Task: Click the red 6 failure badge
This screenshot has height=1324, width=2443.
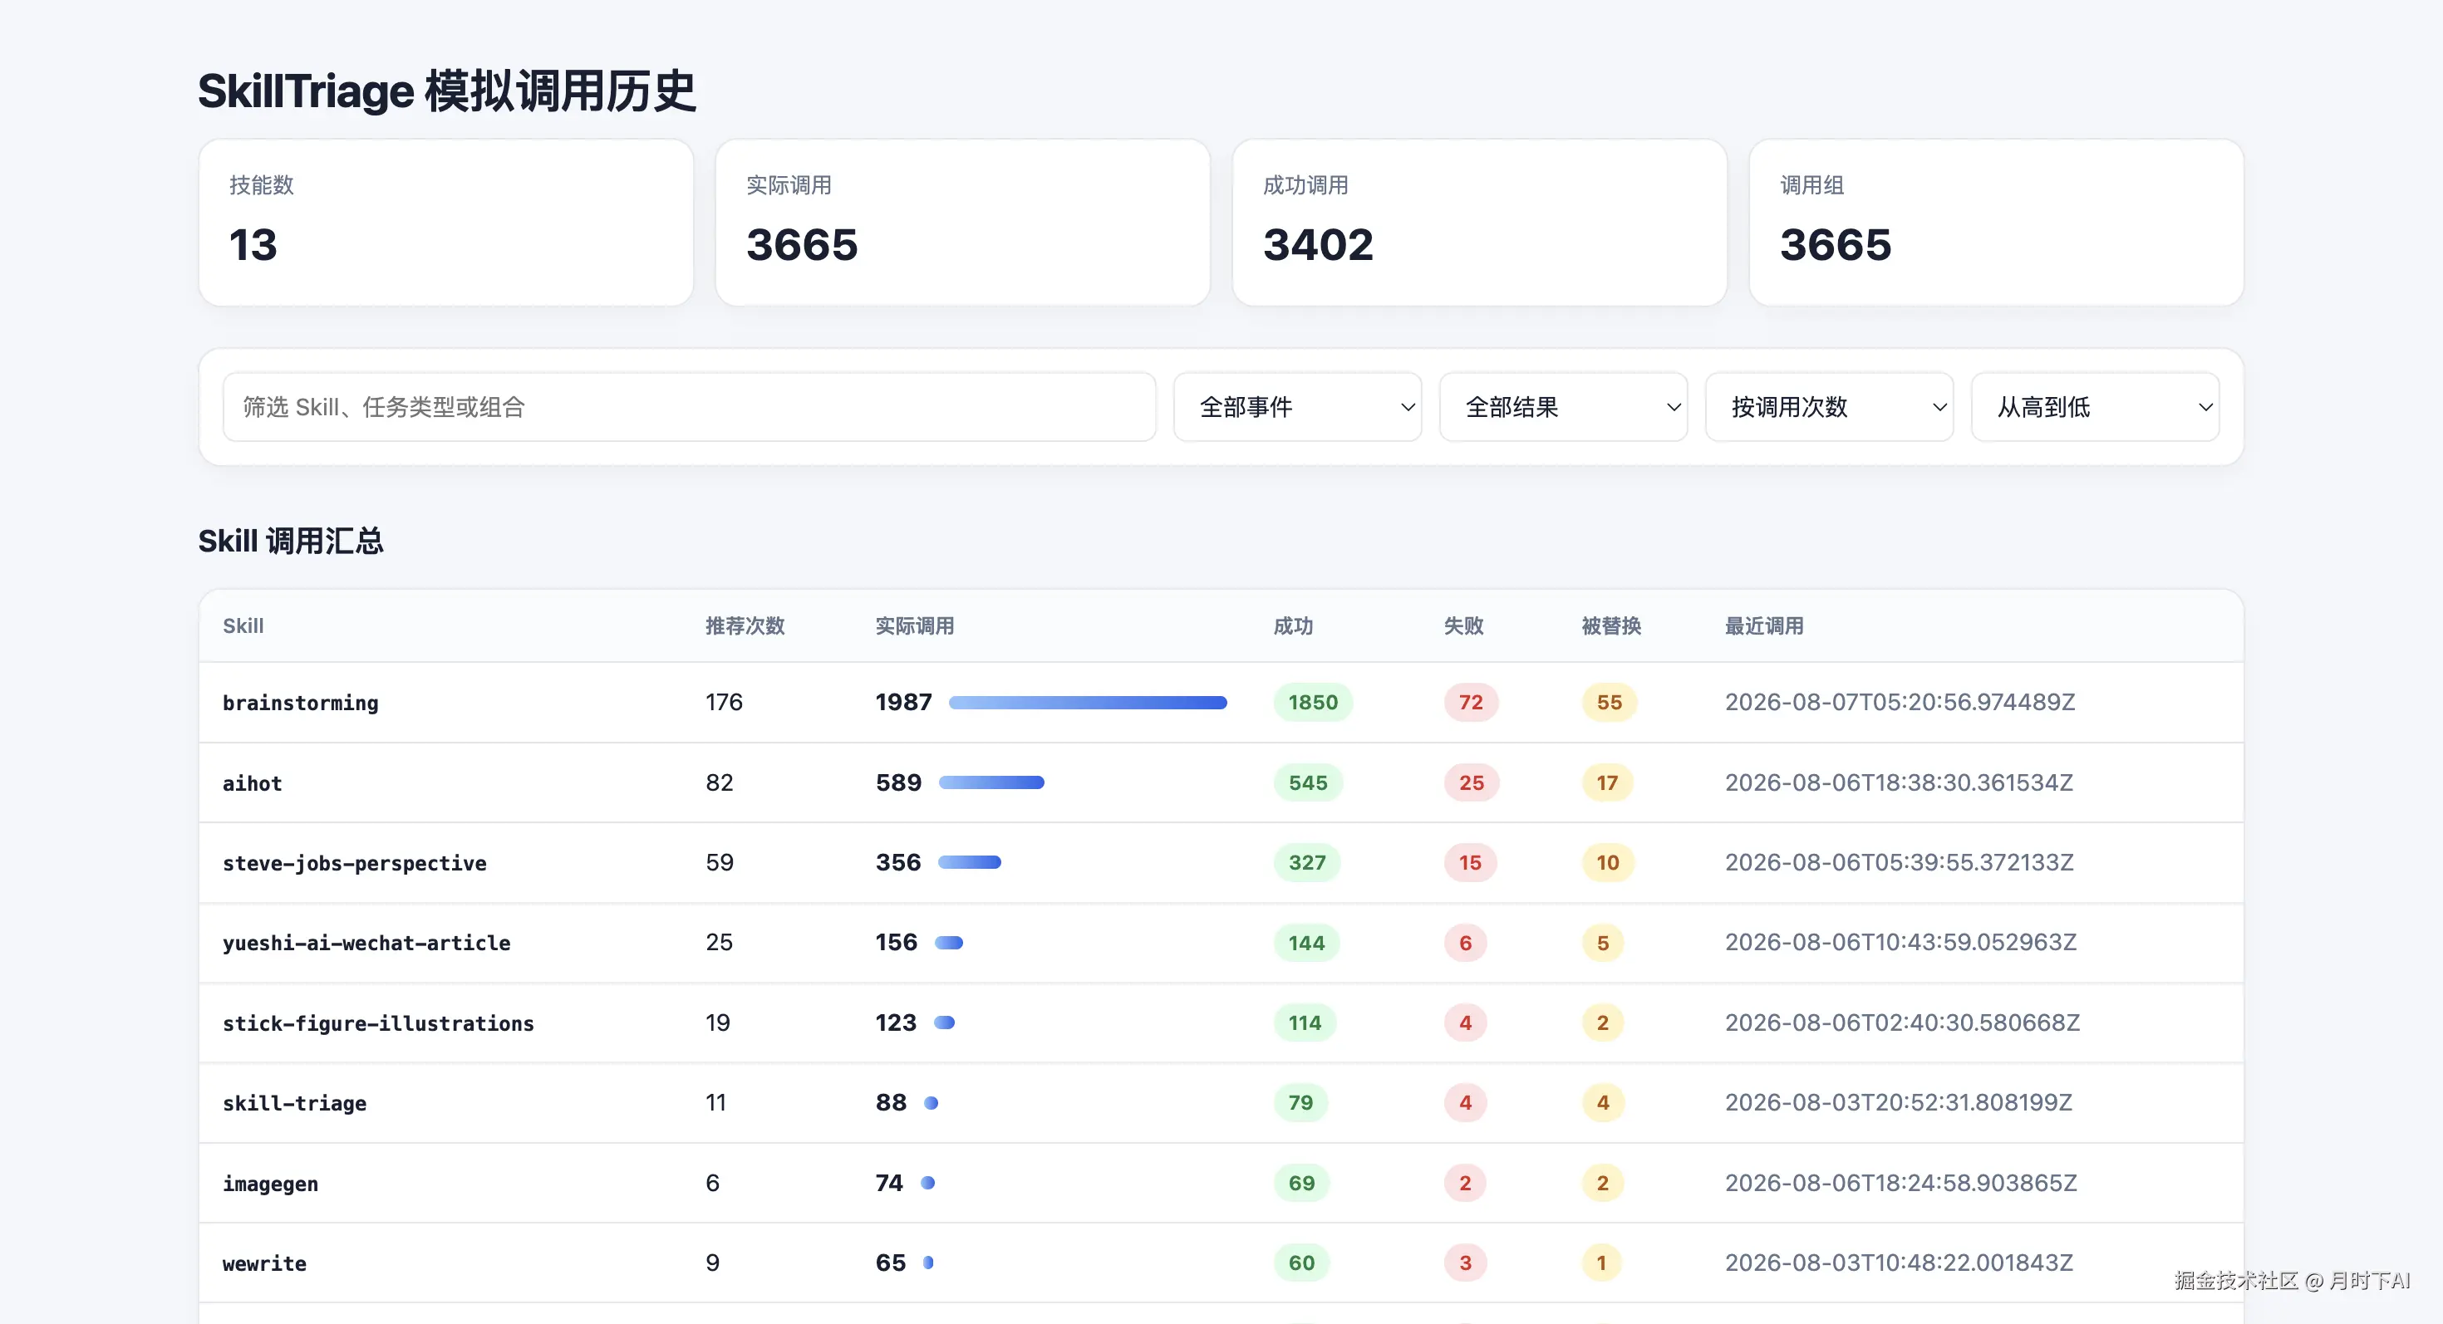Action: pyautogui.click(x=1465, y=942)
